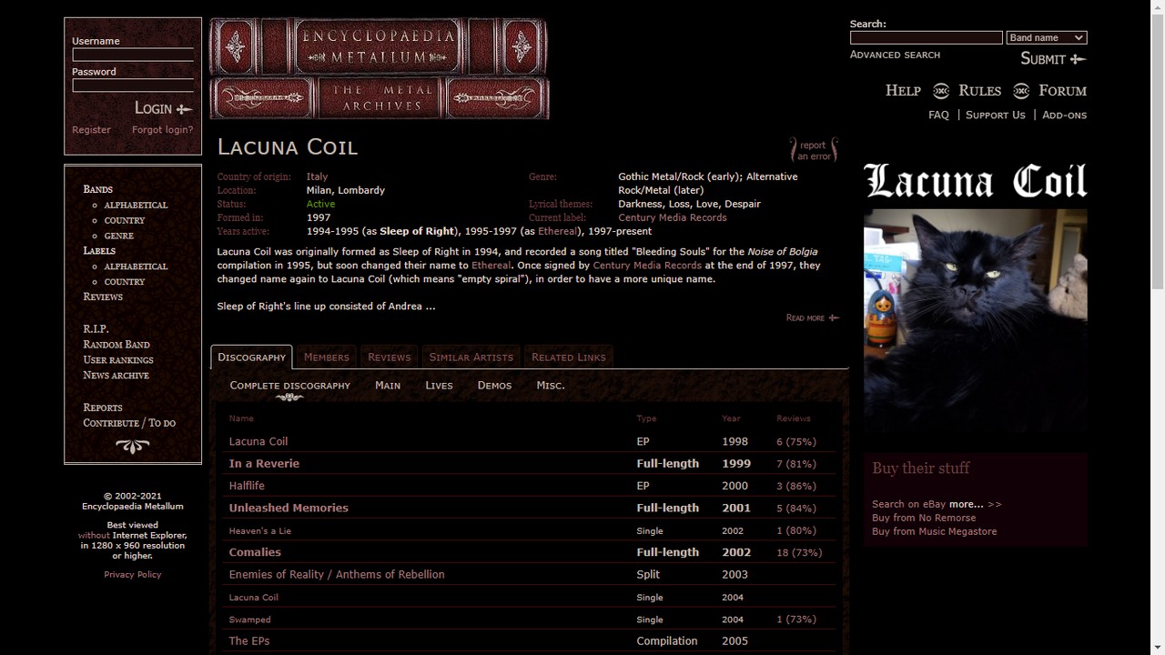Click the Lacuna Coil band logo image
1165x655 pixels.
975,181
